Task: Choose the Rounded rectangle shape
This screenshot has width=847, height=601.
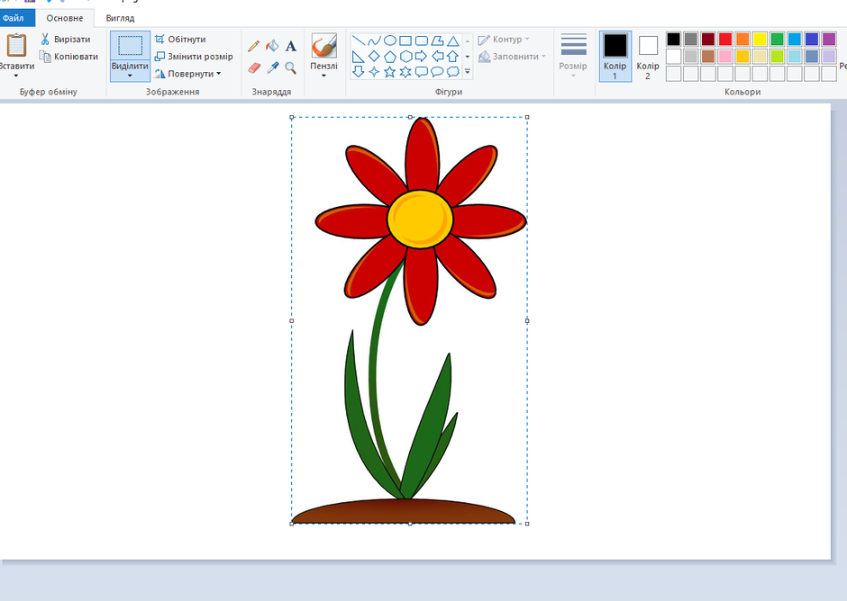Action: tap(422, 40)
